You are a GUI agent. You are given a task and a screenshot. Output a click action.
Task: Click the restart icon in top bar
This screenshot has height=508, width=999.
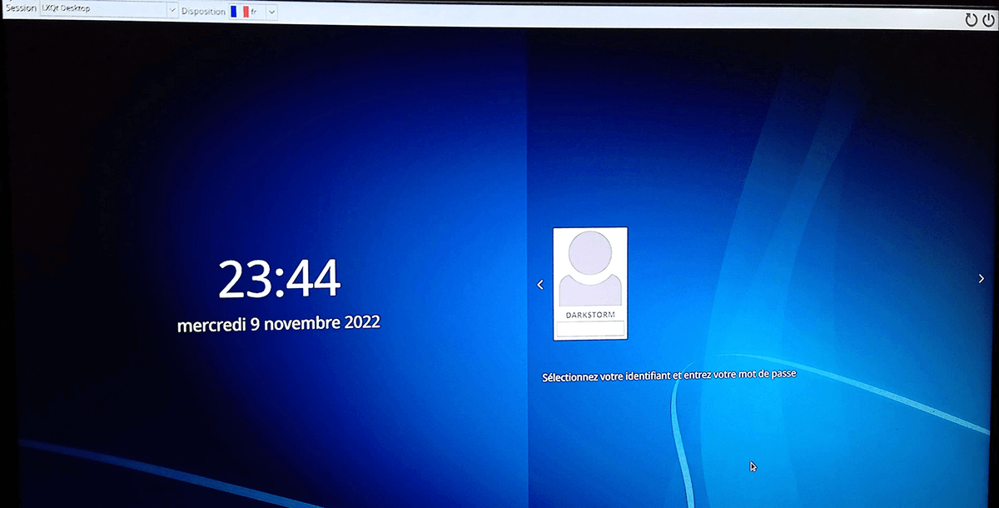click(971, 20)
